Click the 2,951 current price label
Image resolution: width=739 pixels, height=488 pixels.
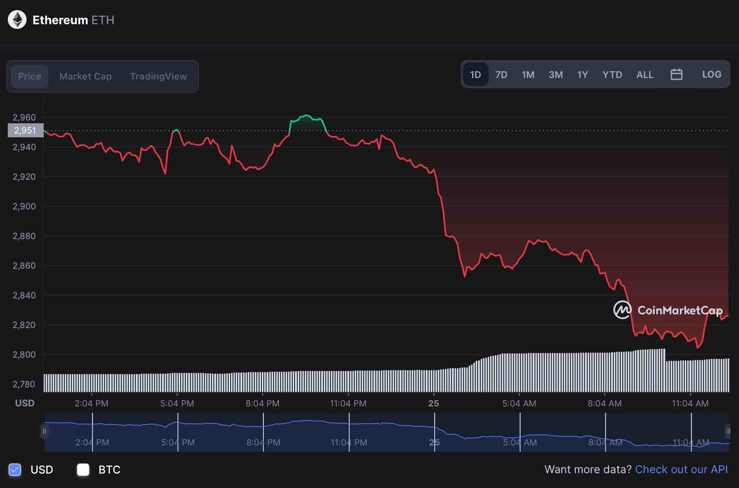pyautogui.click(x=25, y=130)
